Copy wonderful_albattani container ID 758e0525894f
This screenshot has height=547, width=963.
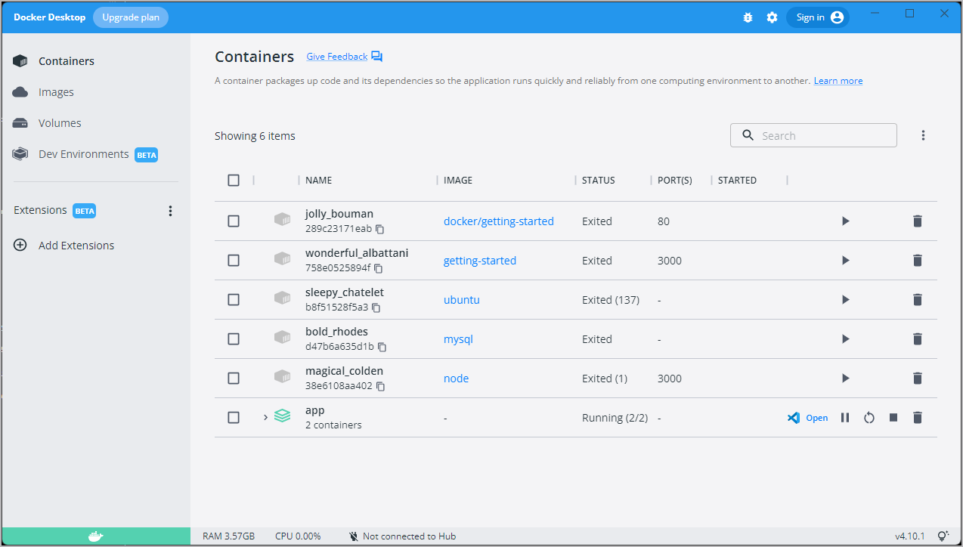click(x=379, y=268)
